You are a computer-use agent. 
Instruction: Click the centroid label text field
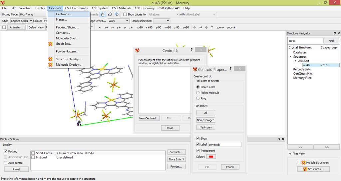pyautogui.click(x=225, y=145)
